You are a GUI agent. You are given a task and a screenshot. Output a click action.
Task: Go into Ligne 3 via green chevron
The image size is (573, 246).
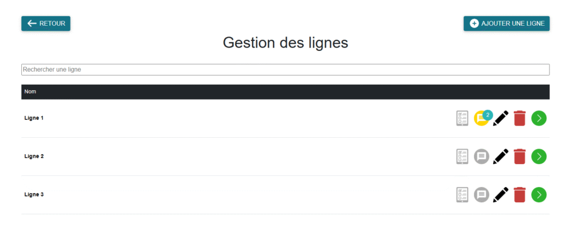pos(539,194)
